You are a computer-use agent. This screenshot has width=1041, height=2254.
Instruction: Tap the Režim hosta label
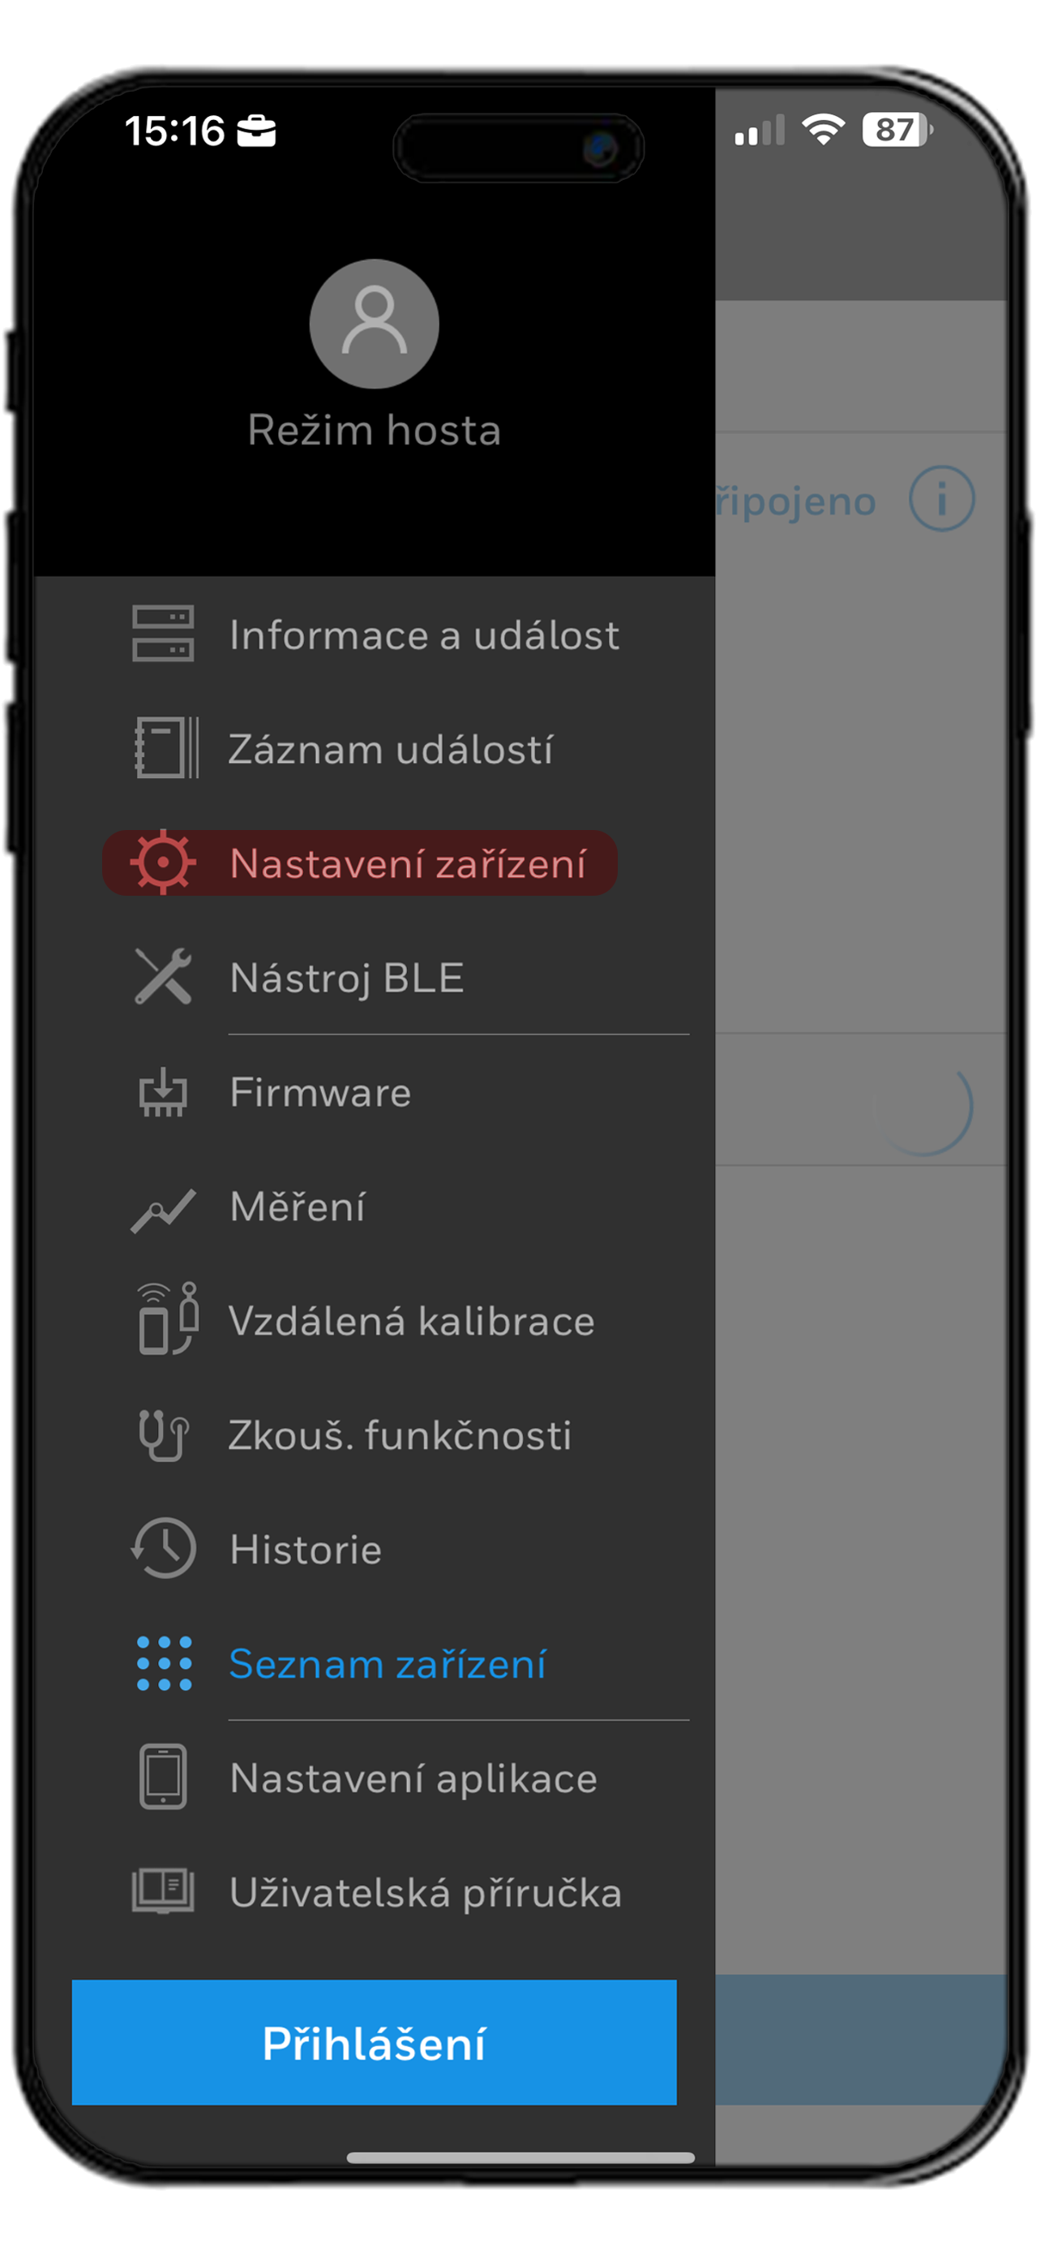(374, 430)
